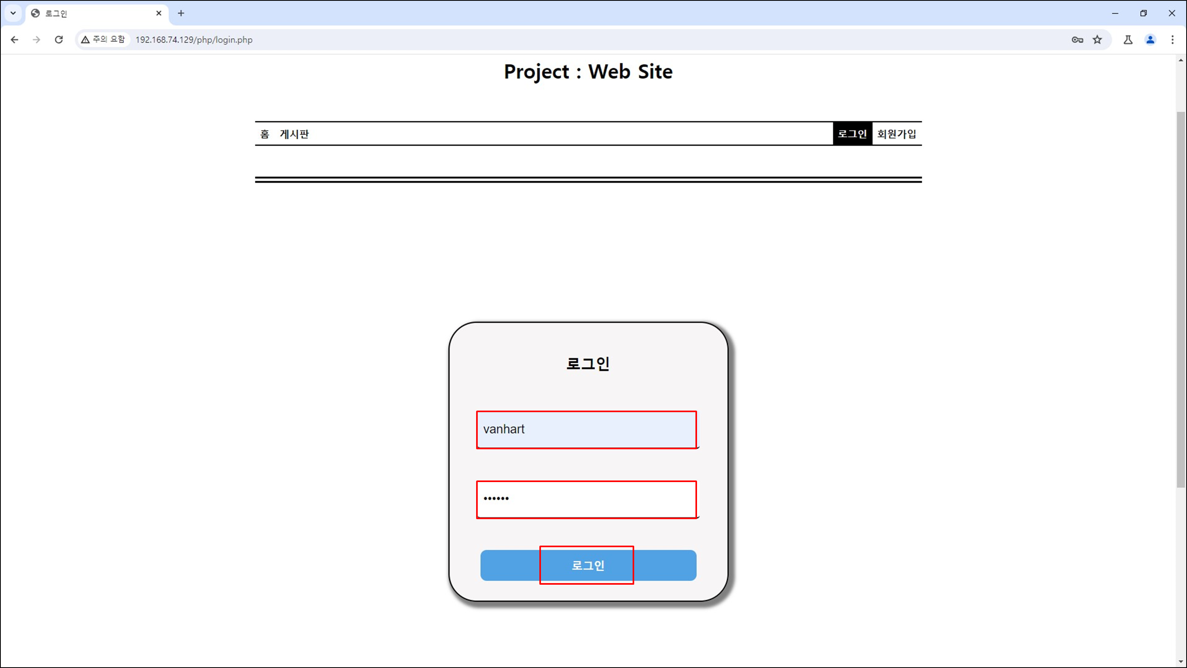The height and width of the screenshot is (668, 1187).
Task: Open the saved passwords key icon
Action: tap(1077, 39)
